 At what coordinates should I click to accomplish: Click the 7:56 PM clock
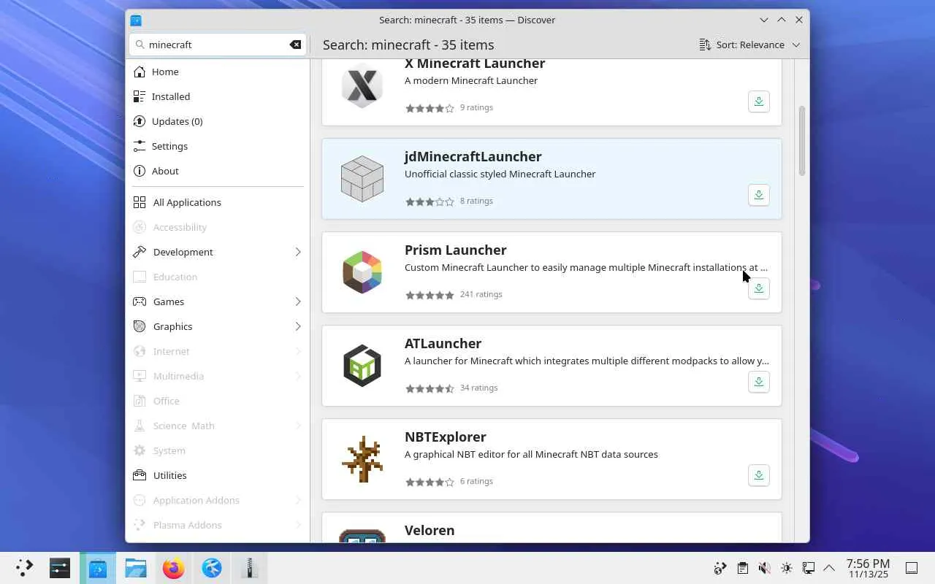(x=868, y=568)
